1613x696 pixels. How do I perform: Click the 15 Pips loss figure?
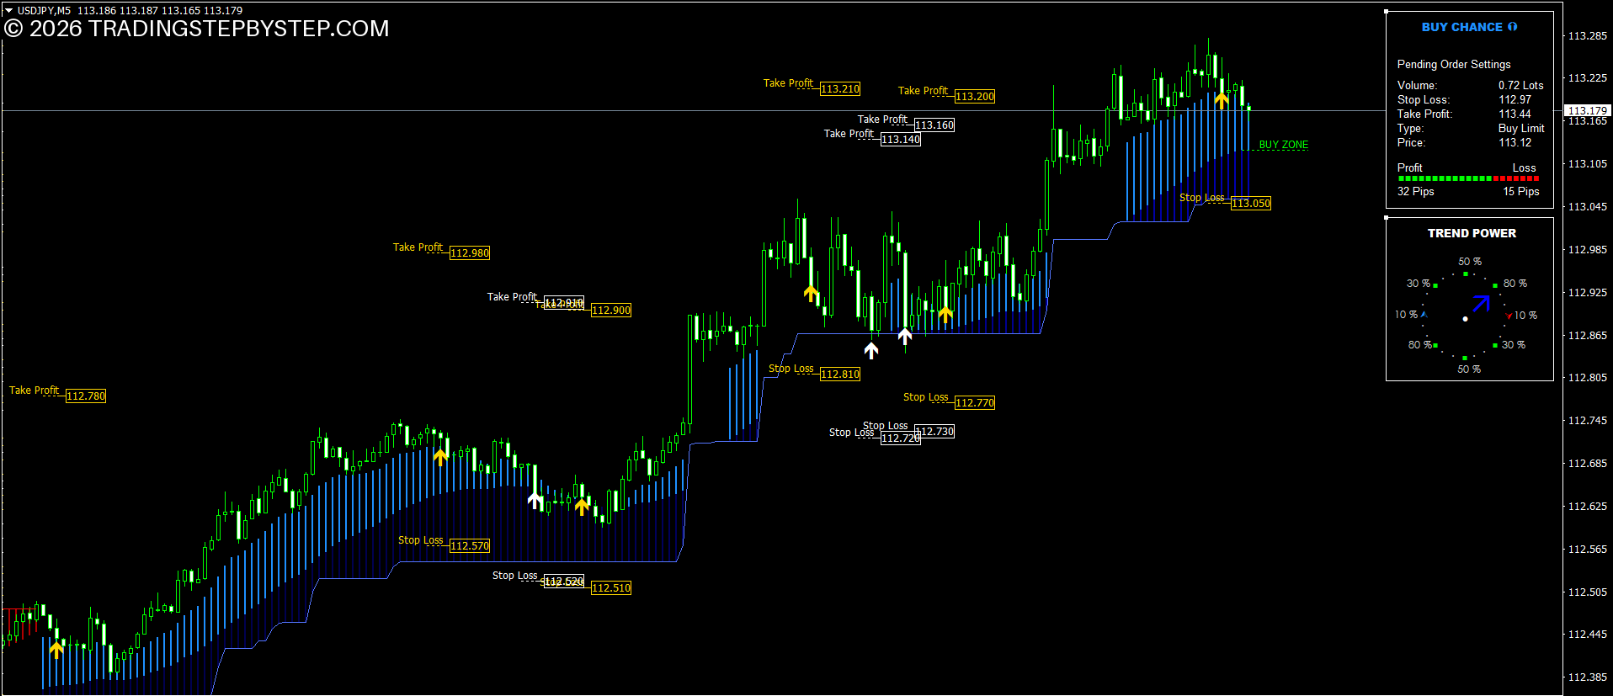1521,191
